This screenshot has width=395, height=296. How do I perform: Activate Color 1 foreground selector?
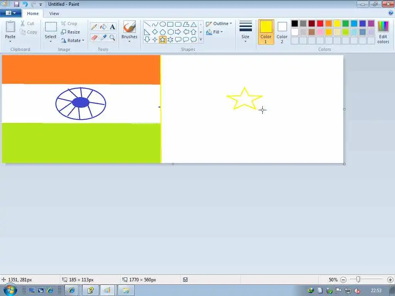266,32
